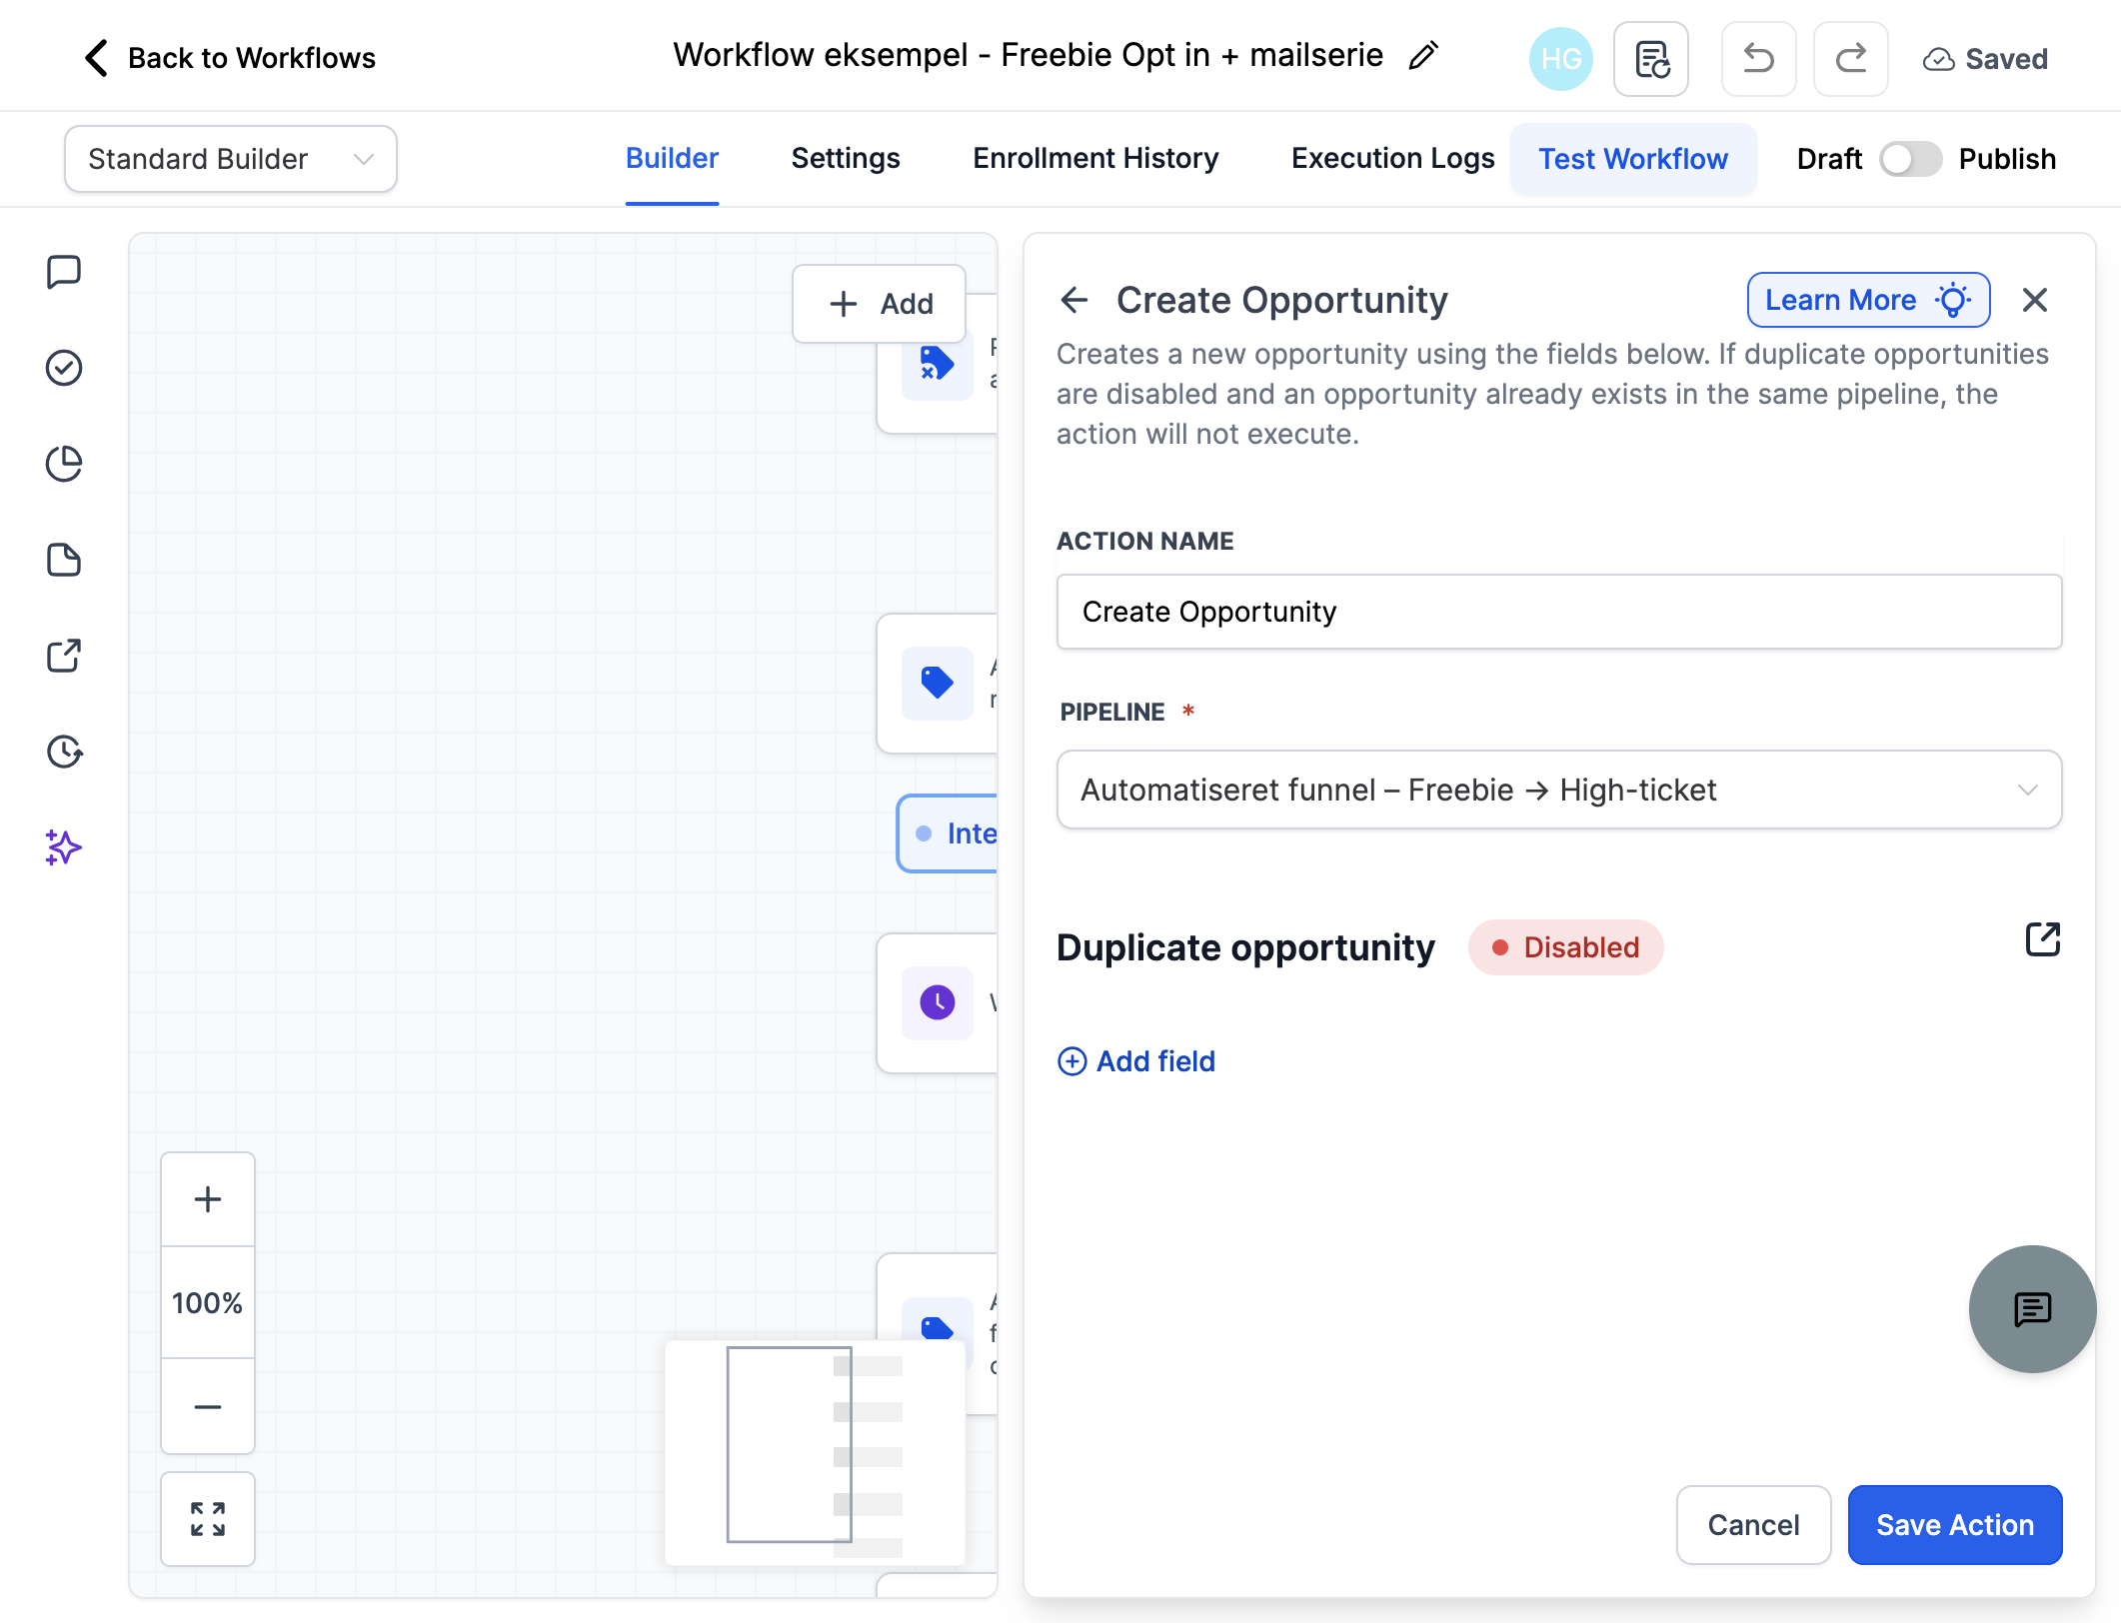The width and height of the screenshot is (2121, 1623).
Task: Click the Learn More button
Action: point(1868,300)
